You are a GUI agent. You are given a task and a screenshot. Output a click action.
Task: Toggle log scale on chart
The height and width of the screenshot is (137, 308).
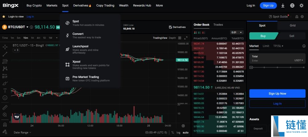point(178,132)
